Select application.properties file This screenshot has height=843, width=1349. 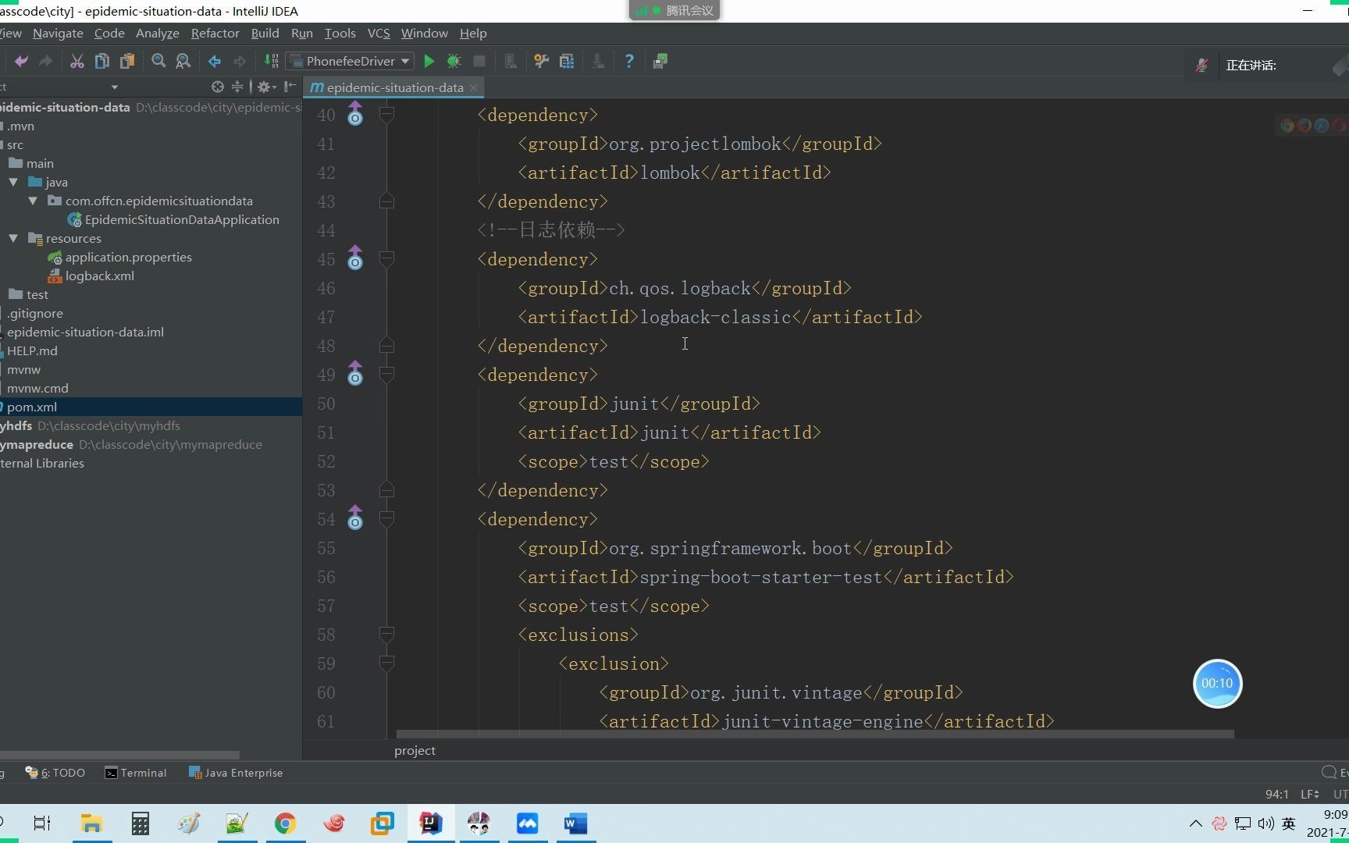pos(128,257)
